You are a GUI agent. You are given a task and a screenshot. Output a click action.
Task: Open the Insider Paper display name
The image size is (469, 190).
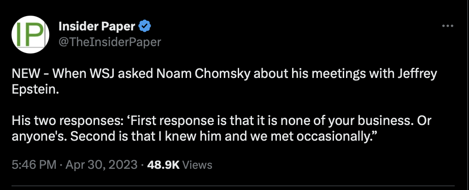[97, 27]
